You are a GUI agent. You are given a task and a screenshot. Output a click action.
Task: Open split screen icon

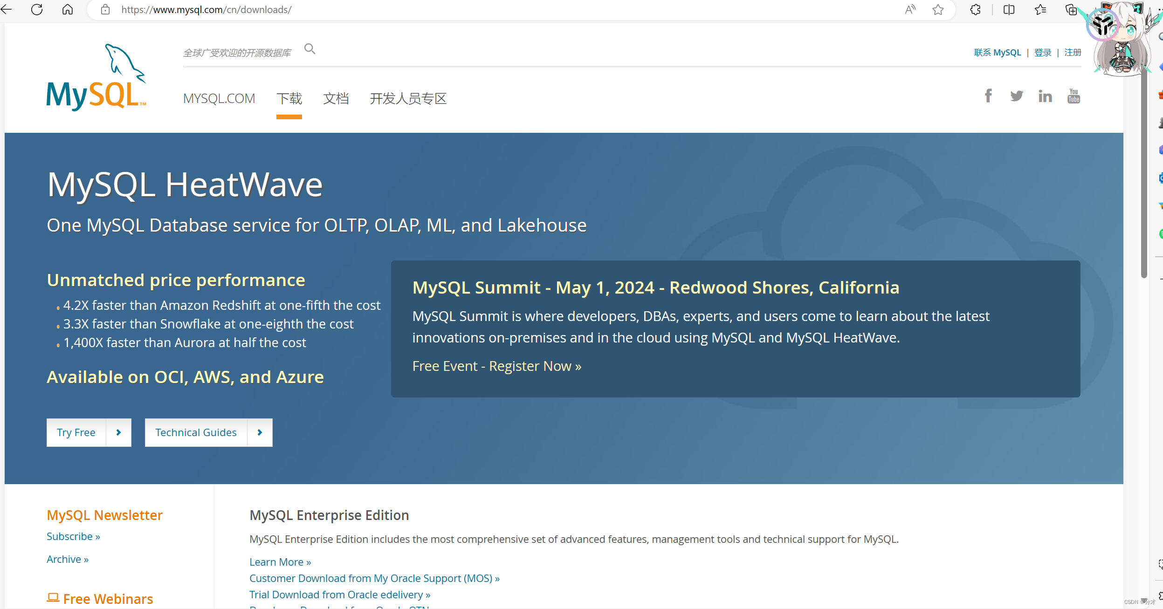point(1009,9)
